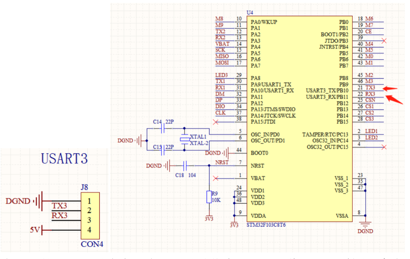Click the SCK net label

point(220,50)
